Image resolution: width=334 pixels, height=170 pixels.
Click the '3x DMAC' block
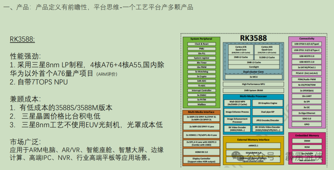(x=202, y=95)
